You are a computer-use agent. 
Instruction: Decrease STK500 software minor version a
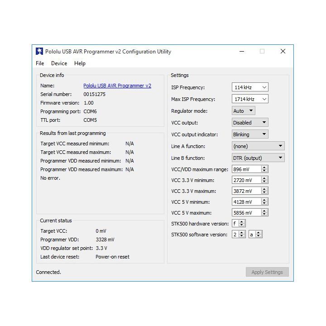click(259, 236)
